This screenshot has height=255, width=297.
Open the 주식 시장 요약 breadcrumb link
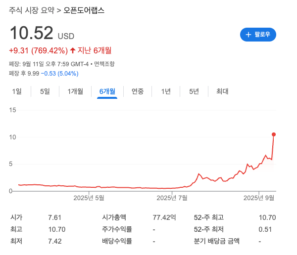click(32, 10)
